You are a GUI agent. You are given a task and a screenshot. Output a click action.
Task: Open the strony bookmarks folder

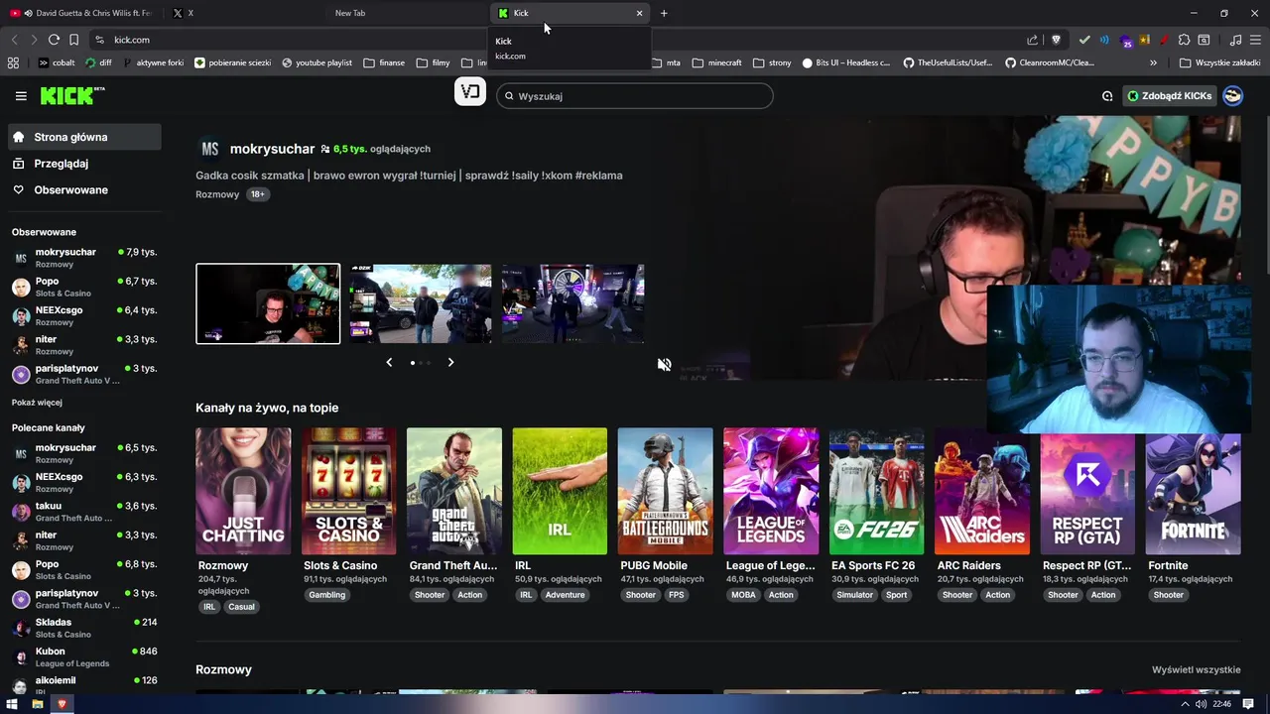[x=772, y=62]
